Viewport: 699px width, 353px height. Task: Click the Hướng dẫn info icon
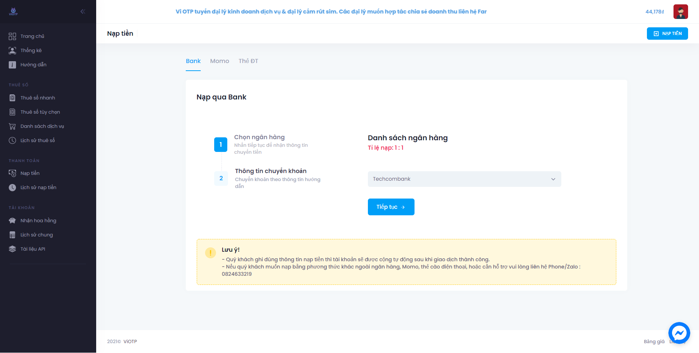click(x=12, y=65)
